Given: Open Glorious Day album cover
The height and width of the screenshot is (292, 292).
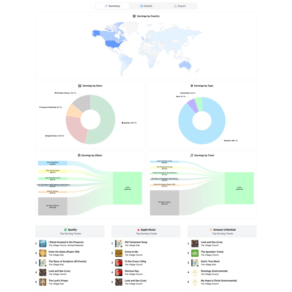Looking at the screenshot, I should [119, 272].
